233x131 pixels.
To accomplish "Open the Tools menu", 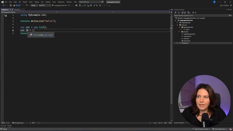I will coord(54,2).
